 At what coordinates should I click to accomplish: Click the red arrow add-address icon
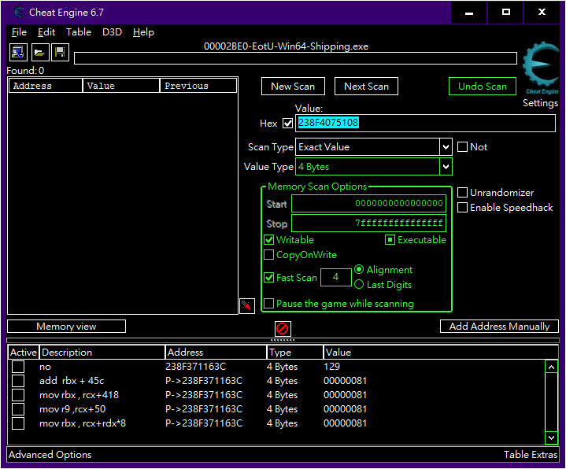247,306
